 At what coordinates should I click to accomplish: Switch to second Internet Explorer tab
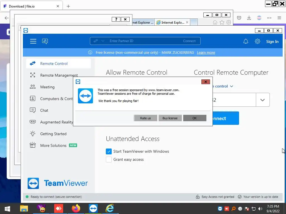coord(173,22)
